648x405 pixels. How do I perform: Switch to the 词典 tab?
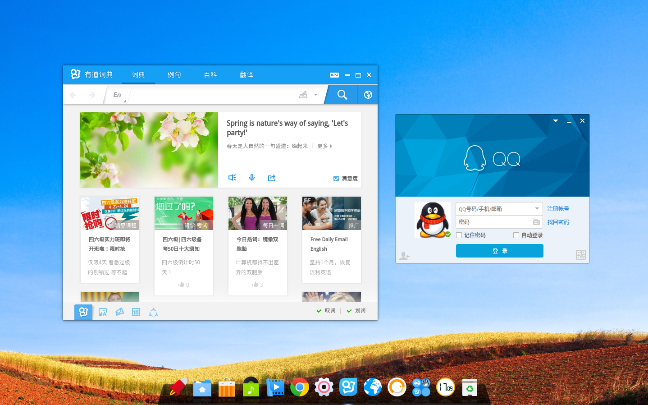click(138, 75)
